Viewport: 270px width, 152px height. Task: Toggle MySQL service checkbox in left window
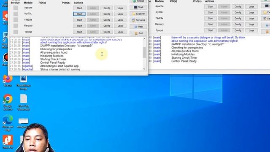16,14
